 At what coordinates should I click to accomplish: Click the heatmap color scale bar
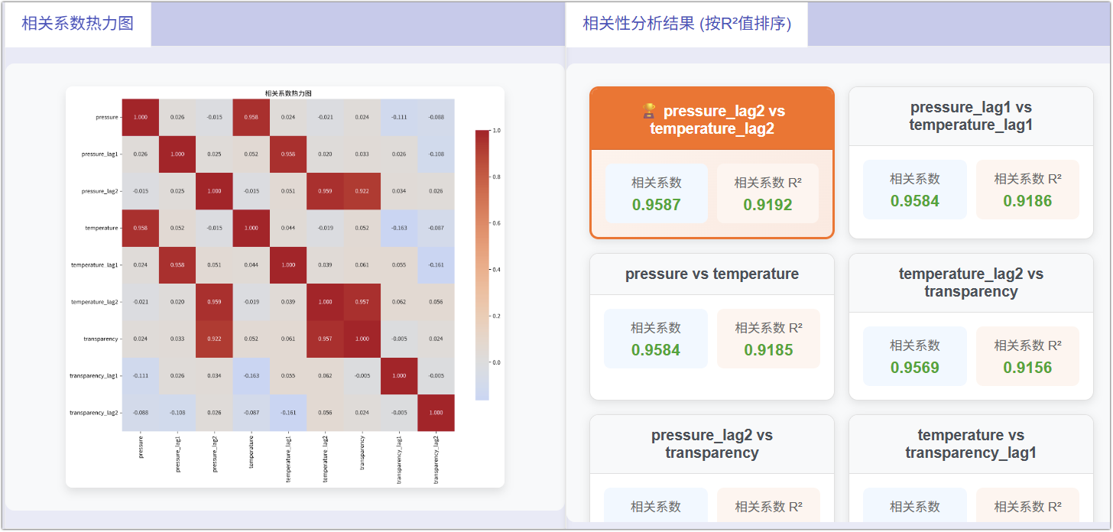pyautogui.click(x=482, y=265)
